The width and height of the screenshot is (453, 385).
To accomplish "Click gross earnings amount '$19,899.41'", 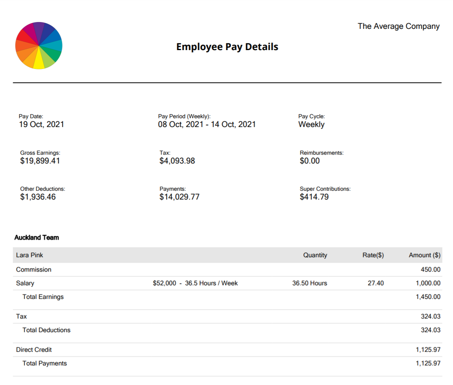I will point(40,161).
